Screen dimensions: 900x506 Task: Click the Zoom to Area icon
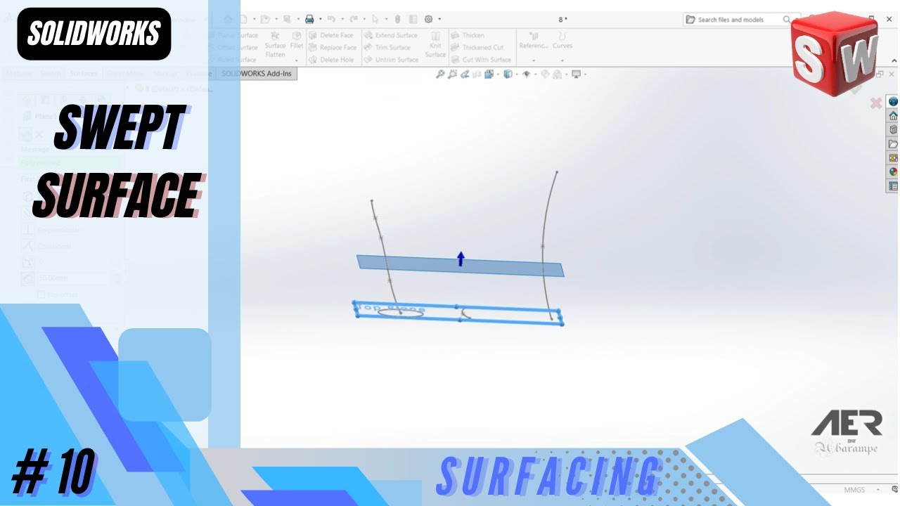pyautogui.click(x=452, y=74)
